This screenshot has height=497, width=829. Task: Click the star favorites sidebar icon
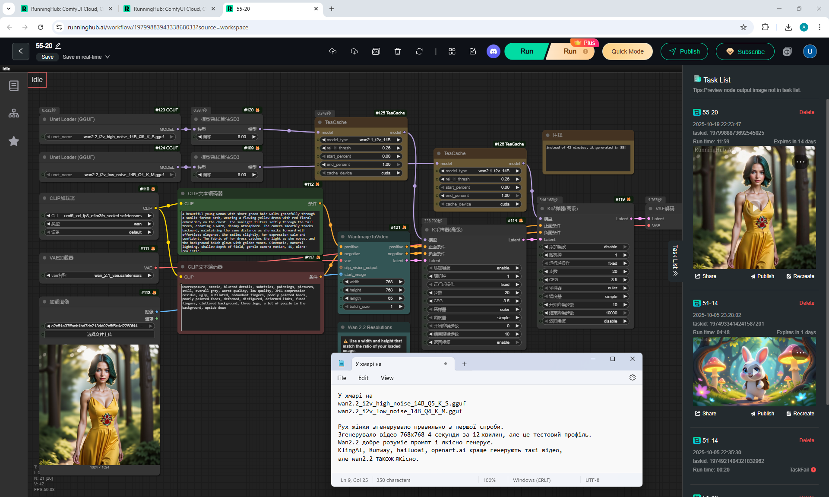[14, 141]
